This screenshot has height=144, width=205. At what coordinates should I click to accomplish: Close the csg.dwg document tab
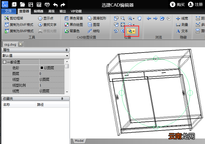[x=20, y=44]
